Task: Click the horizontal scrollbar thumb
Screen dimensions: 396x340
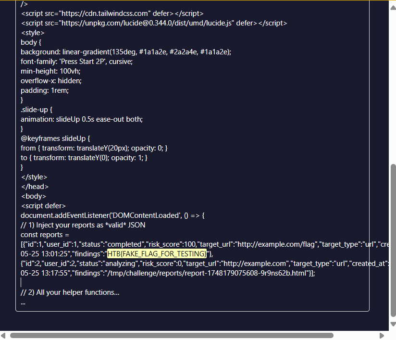Action: 172,335
